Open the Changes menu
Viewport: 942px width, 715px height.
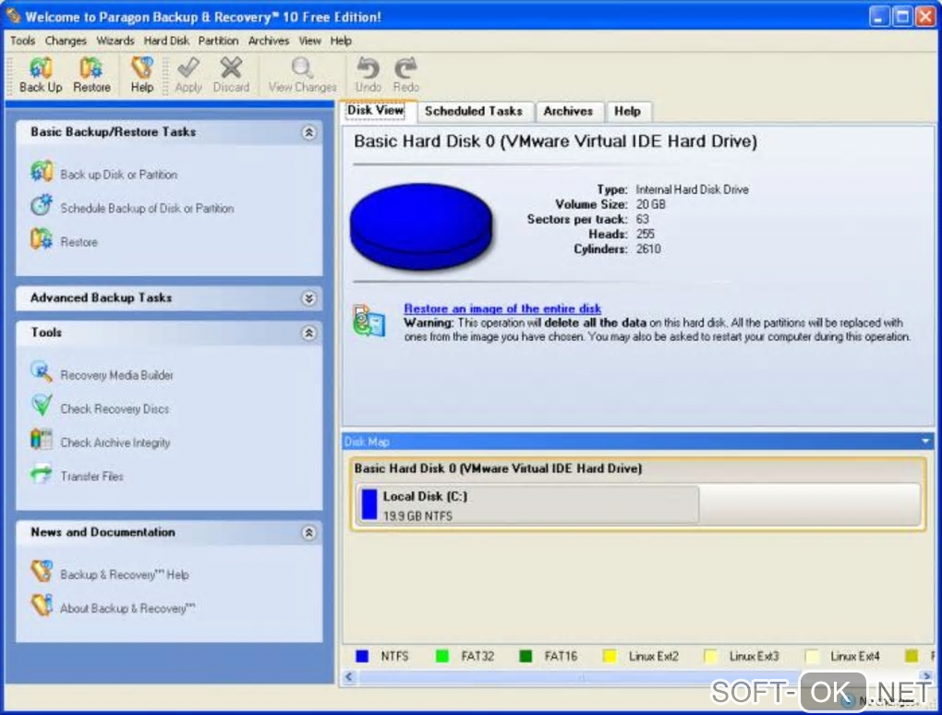[x=66, y=41]
